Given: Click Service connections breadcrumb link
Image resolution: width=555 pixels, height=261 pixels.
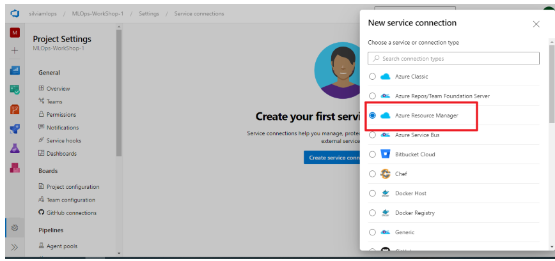Looking at the screenshot, I should point(199,14).
